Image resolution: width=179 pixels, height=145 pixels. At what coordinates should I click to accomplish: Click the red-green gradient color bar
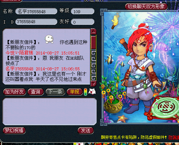pyautogui.click(x=85, y=92)
